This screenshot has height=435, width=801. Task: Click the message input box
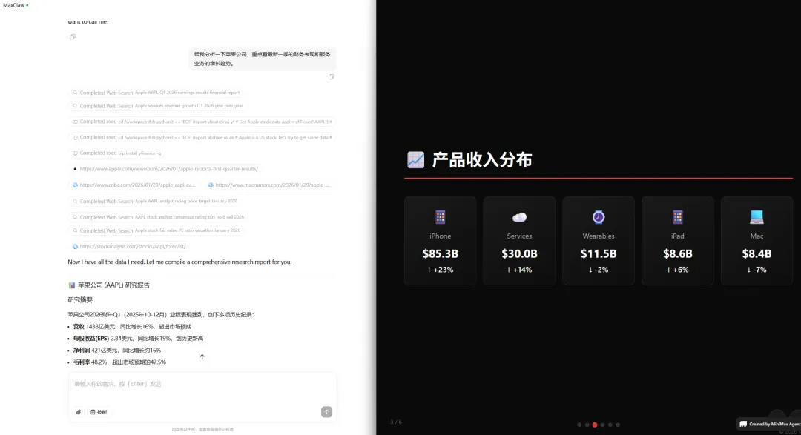click(x=202, y=384)
